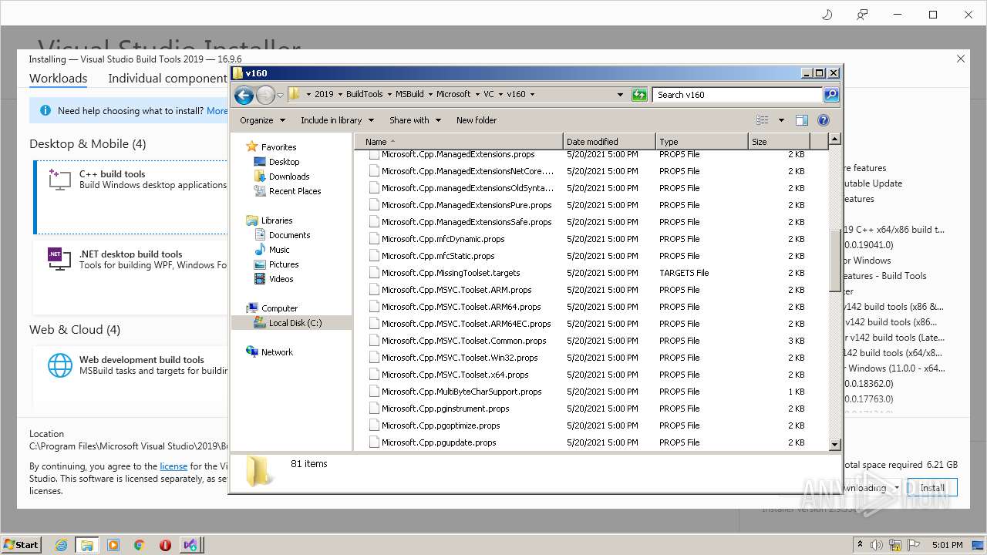Click the Install button in installer
The height and width of the screenshot is (555, 987).
click(932, 488)
